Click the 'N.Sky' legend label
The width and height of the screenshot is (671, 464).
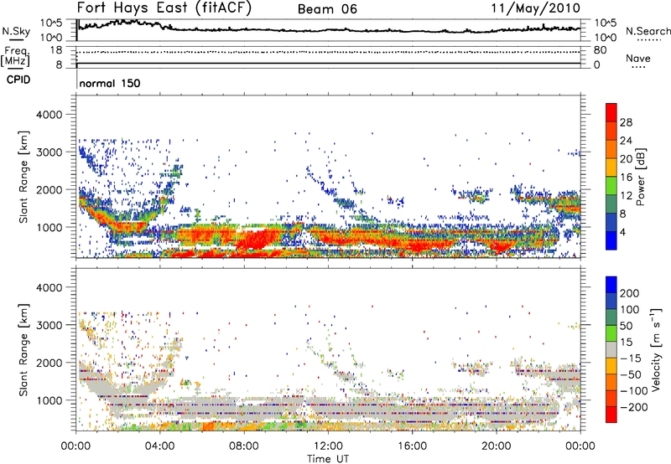tap(16, 31)
